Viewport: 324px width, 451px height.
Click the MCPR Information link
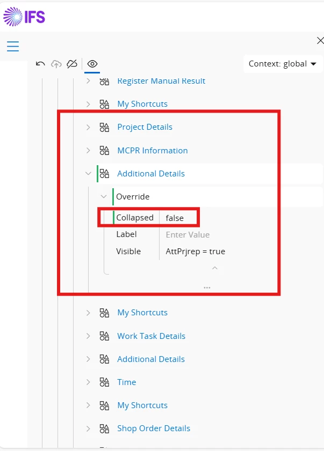pyautogui.click(x=153, y=151)
